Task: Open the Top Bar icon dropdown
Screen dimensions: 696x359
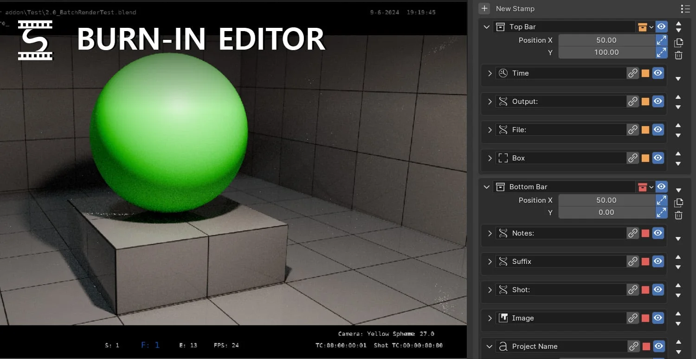Action: [651, 26]
